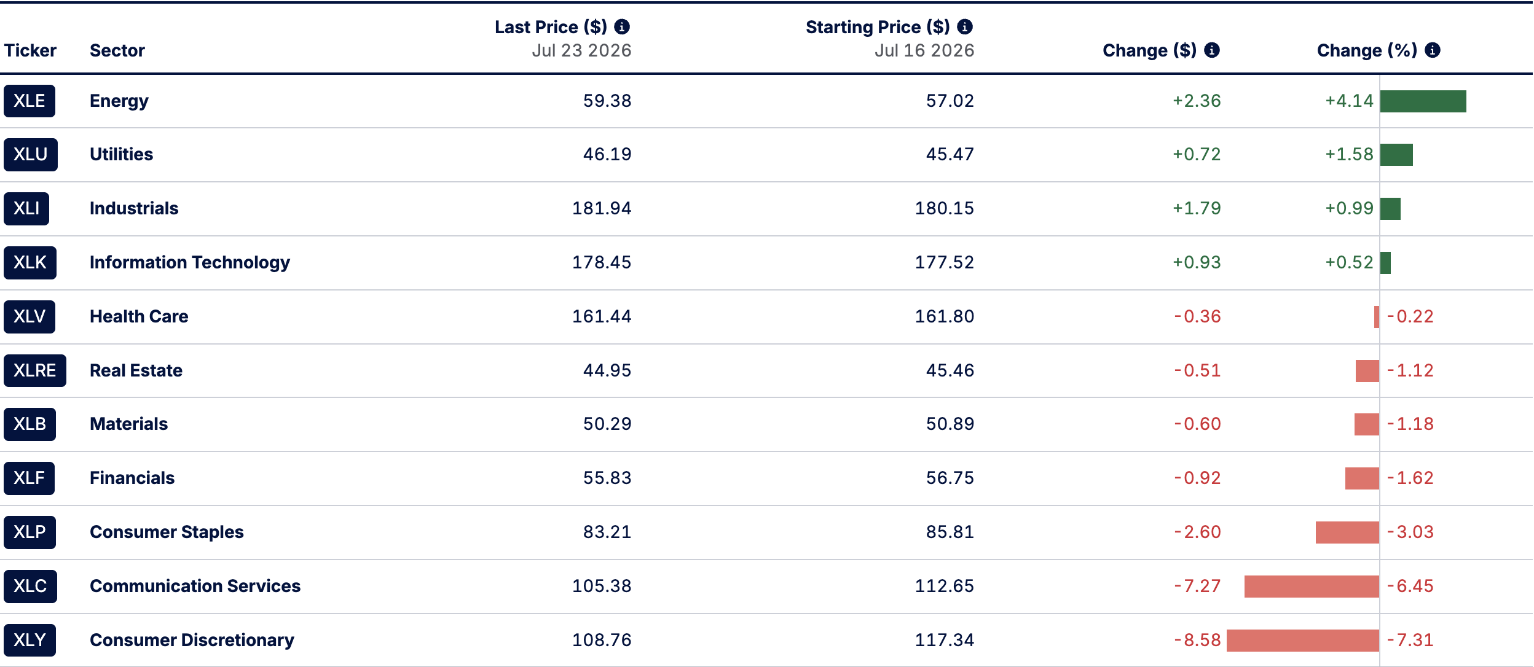Select the XLY ticker badge
Screen dimensions: 1534x667
tap(29, 640)
